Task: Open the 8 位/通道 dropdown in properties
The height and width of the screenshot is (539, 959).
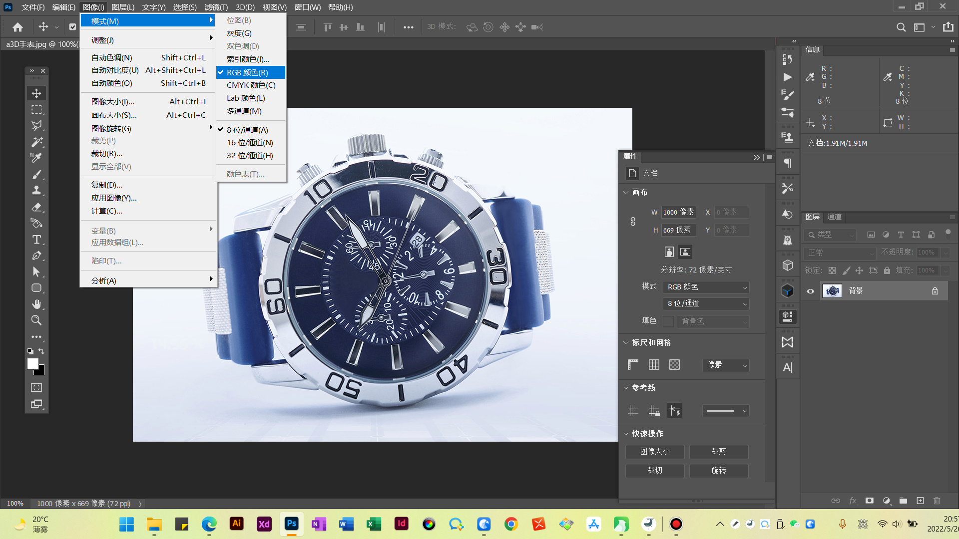Action: [706, 303]
